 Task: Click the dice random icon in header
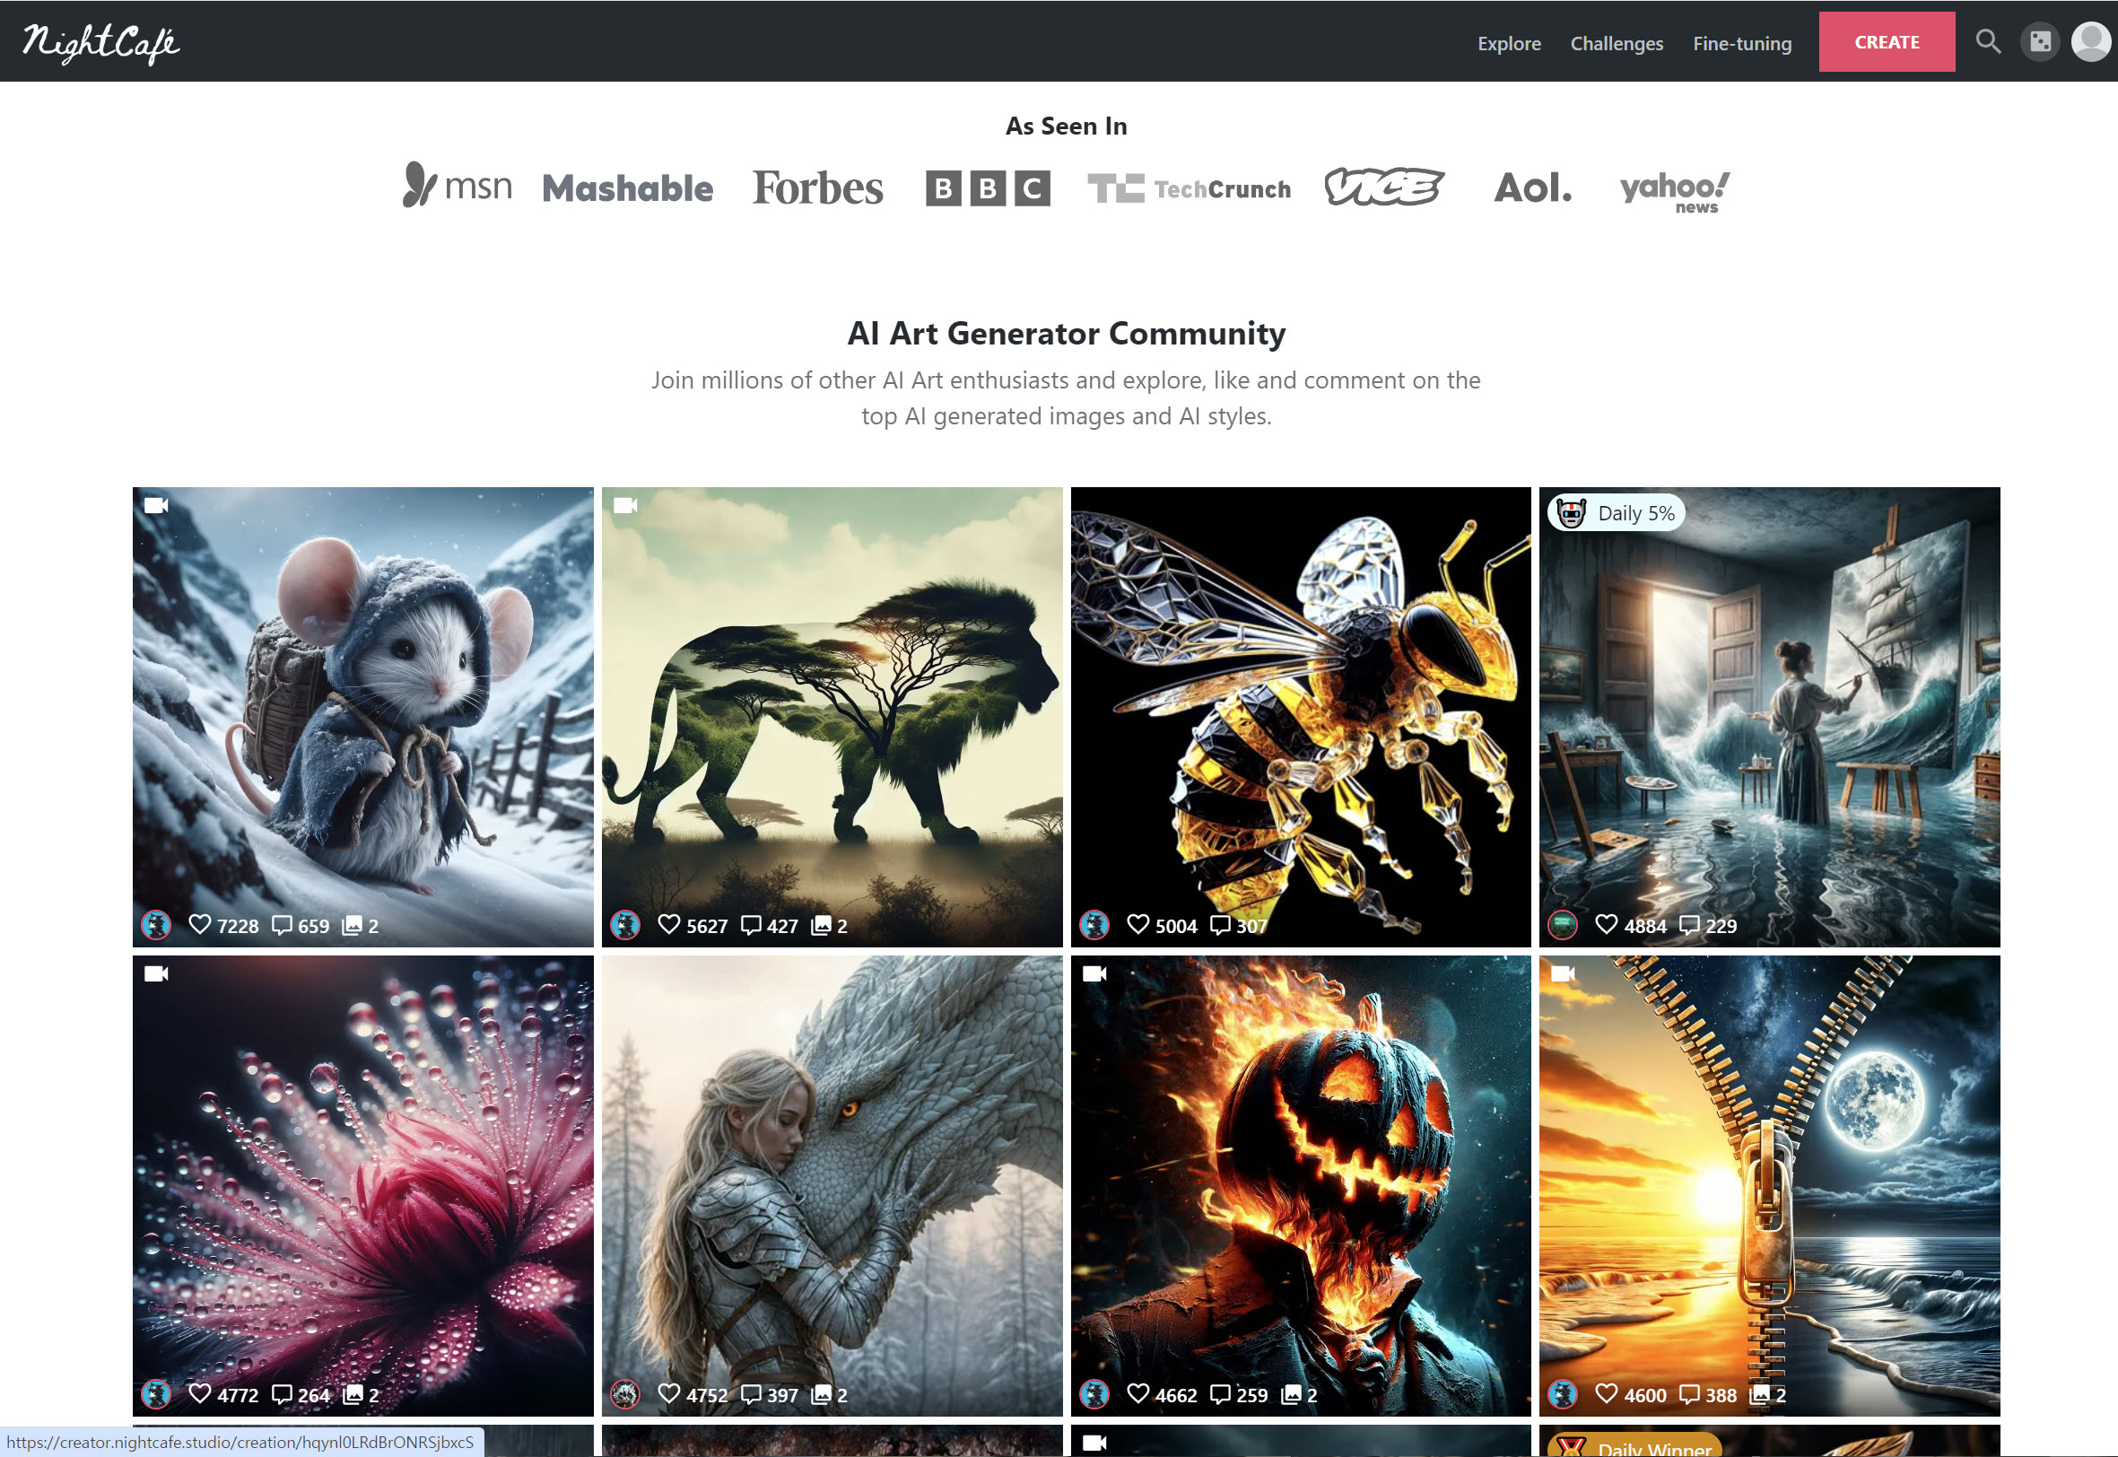[2040, 42]
